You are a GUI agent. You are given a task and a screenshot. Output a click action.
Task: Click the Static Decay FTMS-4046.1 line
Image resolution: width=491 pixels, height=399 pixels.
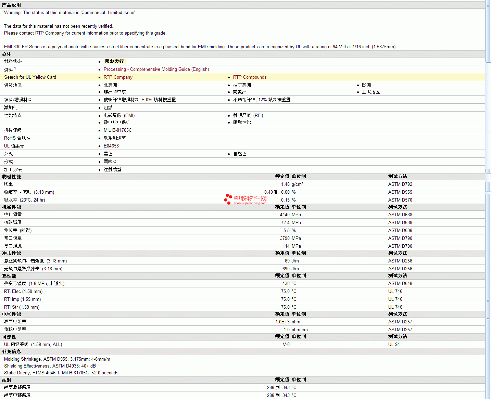click(61, 373)
